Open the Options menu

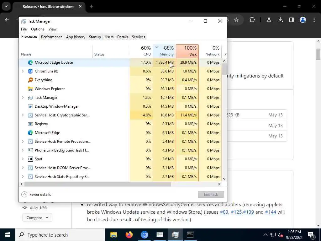(x=38, y=29)
